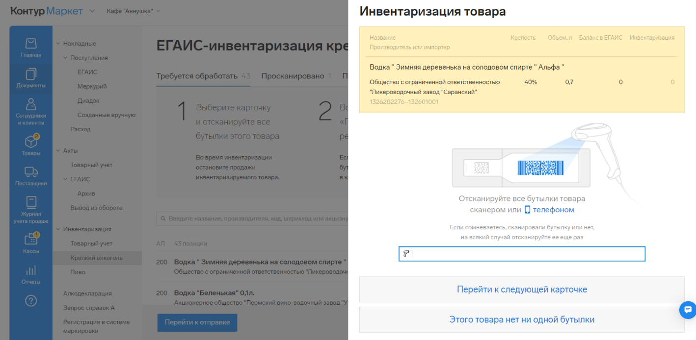Expand Контур Маркет product dropdown arrow
This screenshot has height=340, width=696.
point(92,11)
